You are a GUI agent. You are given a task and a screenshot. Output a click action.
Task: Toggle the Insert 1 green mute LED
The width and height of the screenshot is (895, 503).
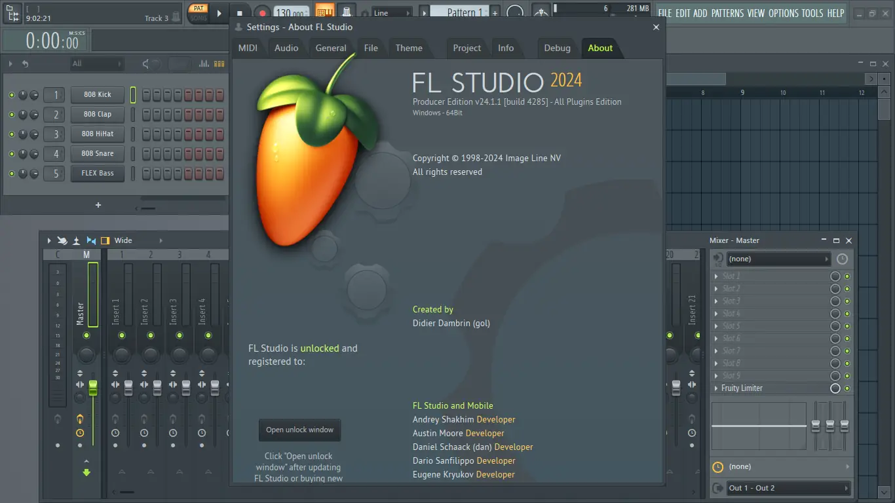pyautogui.click(x=122, y=335)
